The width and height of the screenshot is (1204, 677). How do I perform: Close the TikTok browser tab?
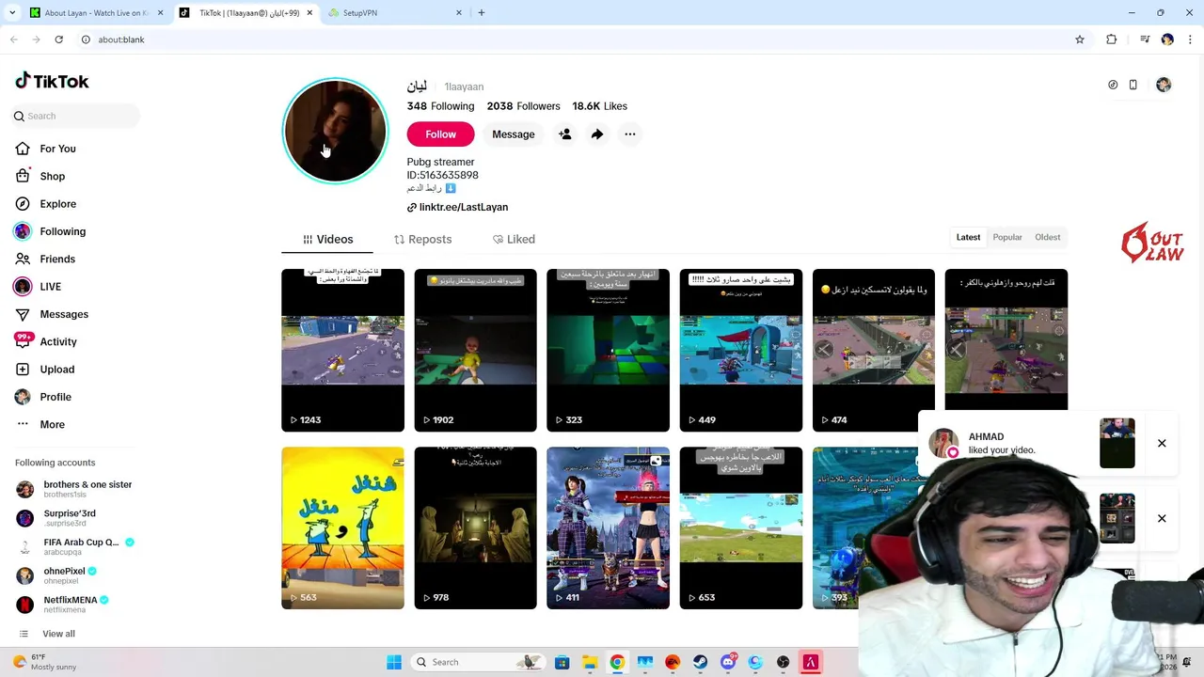[309, 13]
